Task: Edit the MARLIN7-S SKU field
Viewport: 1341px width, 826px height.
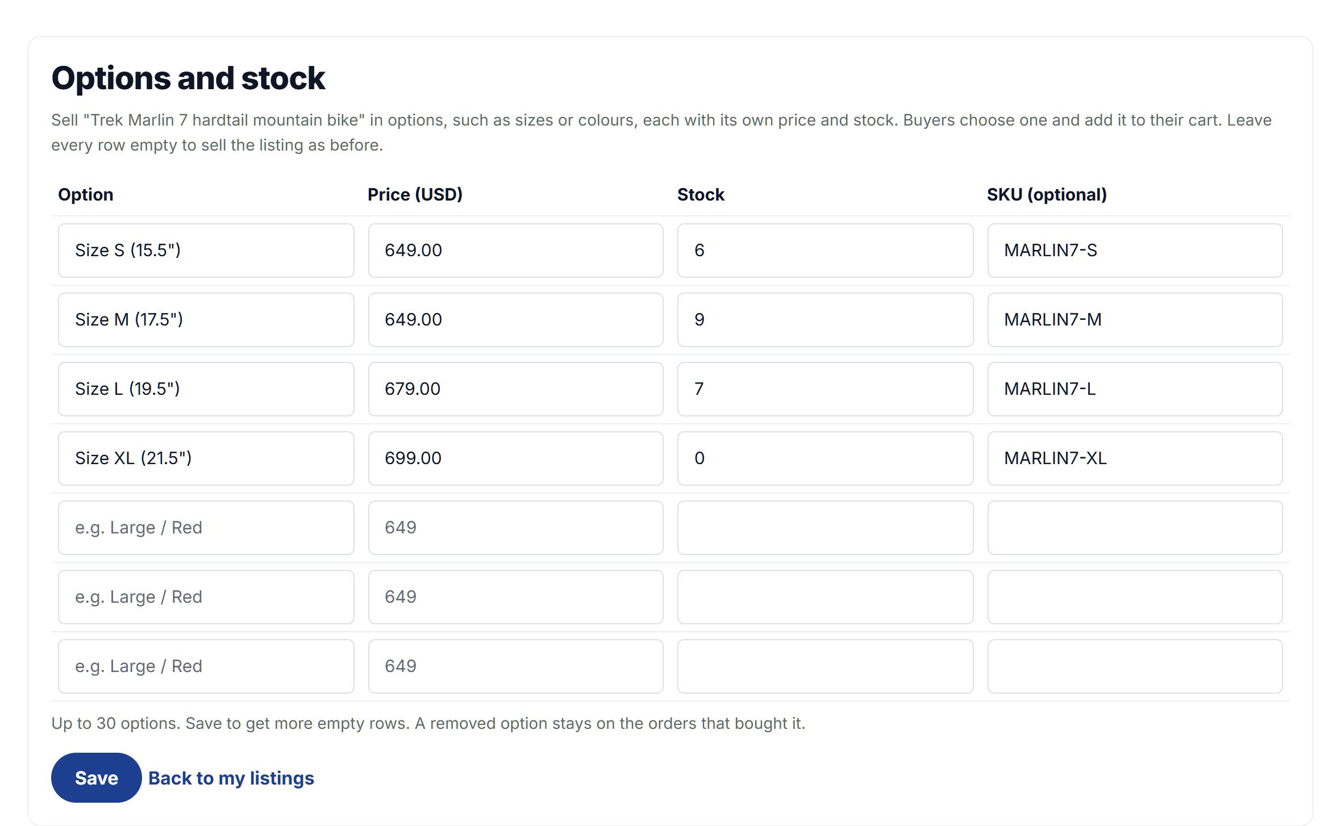Action: (x=1135, y=251)
